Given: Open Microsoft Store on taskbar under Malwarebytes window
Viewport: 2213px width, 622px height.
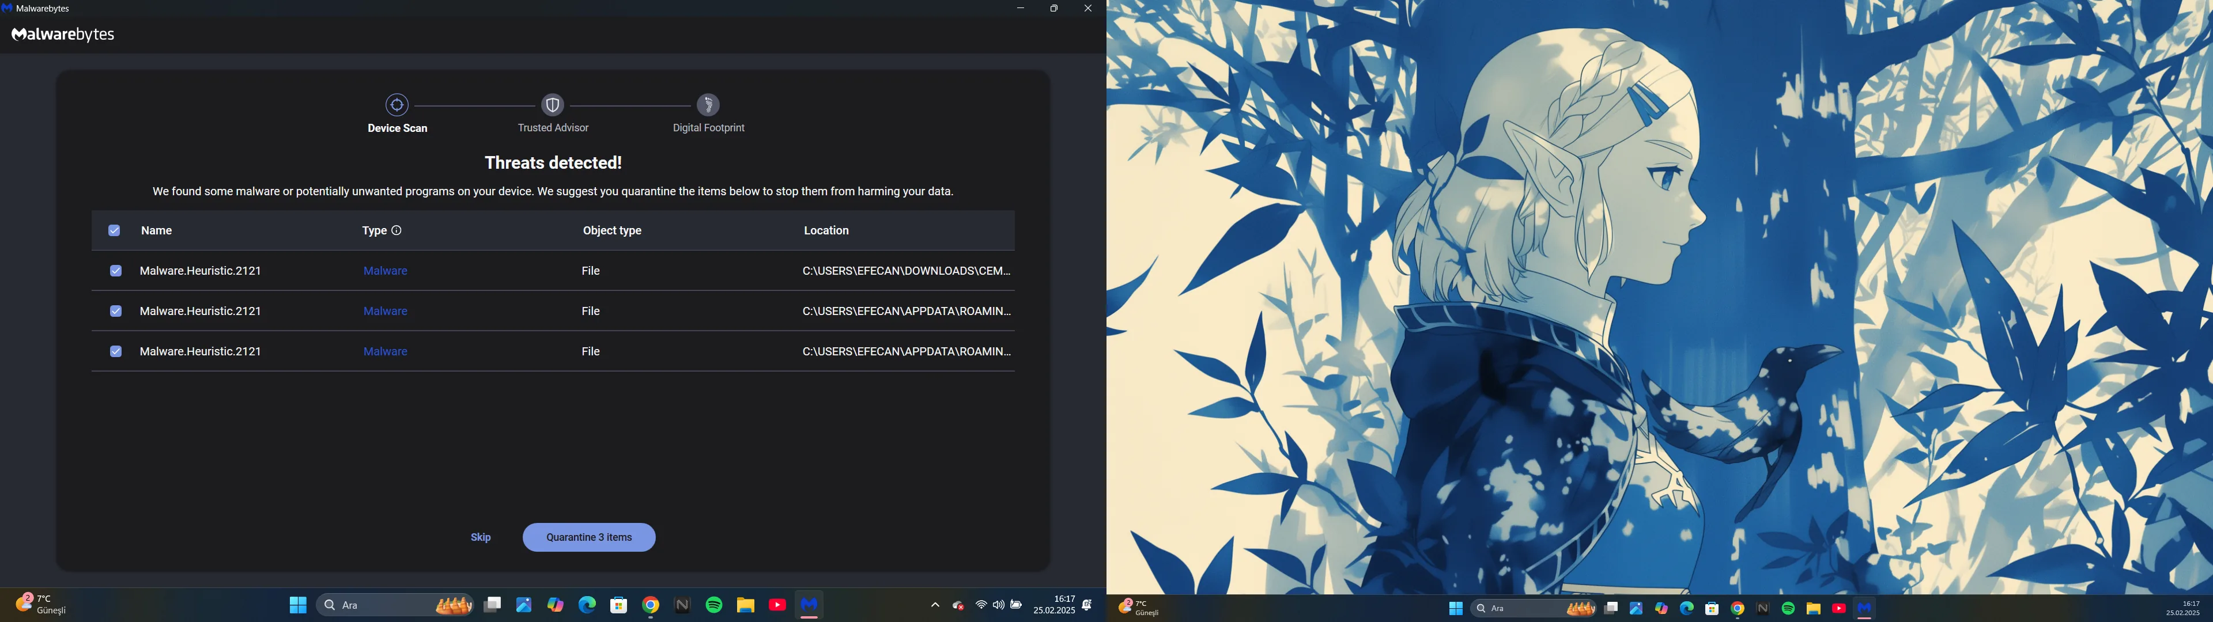Looking at the screenshot, I should click(618, 606).
